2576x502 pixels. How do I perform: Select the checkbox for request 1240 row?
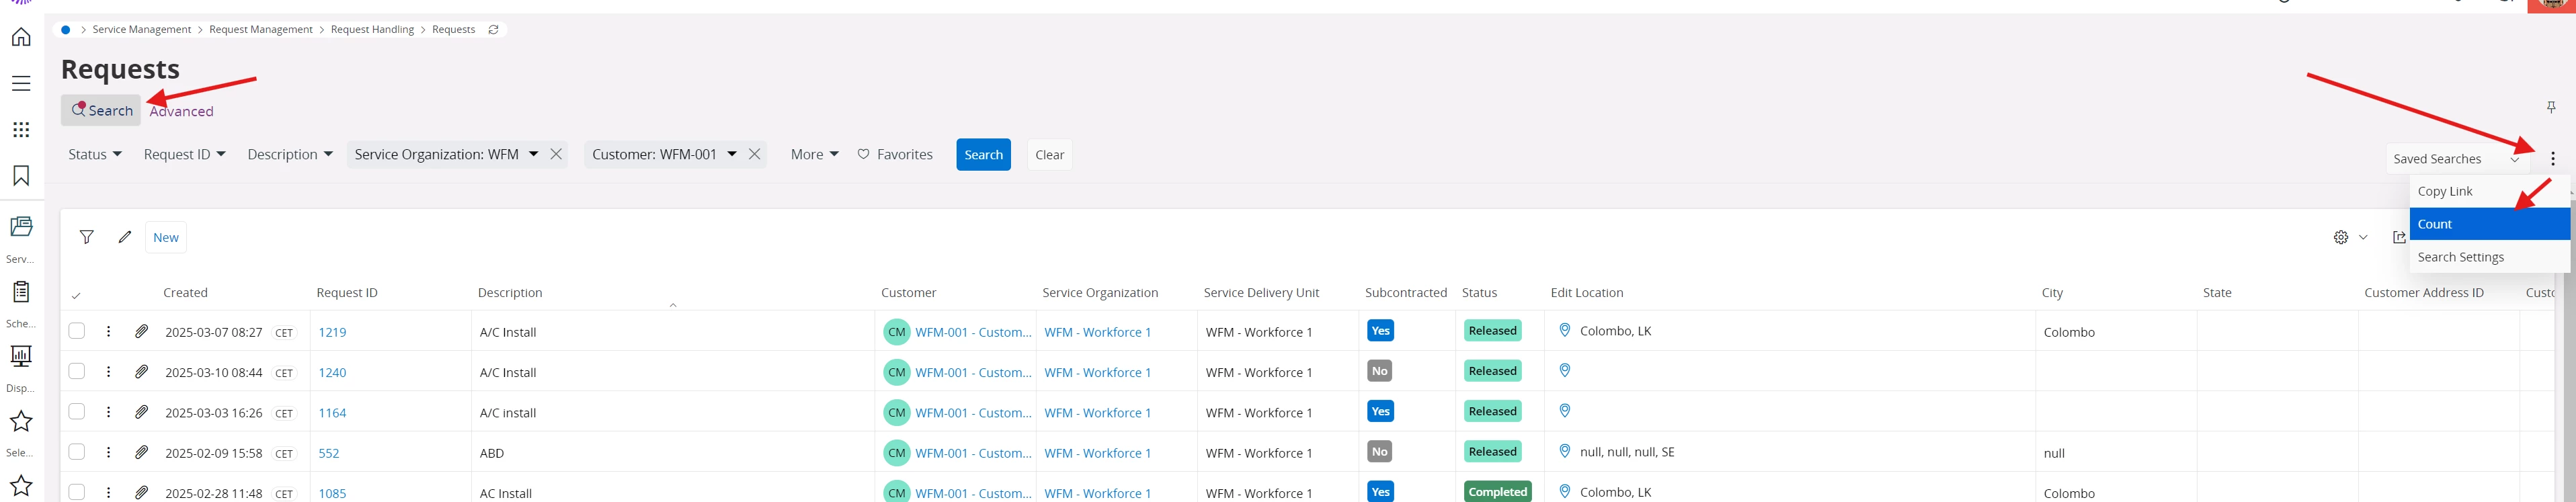77,371
